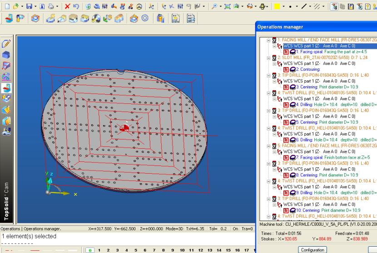Click the highlighted CAM machine sidebar icon
This screenshot has width=377, height=253.
[6, 88]
